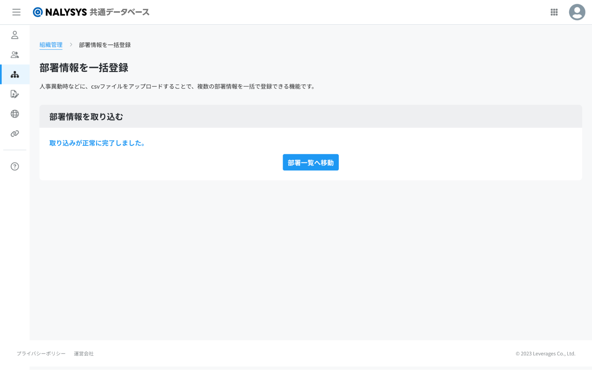Click the breadcrumb chevron separator
This screenshot has width=592, height=370.
click(71, 45)
